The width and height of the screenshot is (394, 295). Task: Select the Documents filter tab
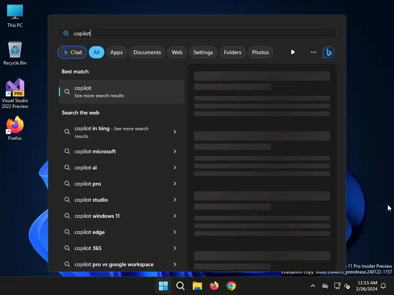click(147, 52)
